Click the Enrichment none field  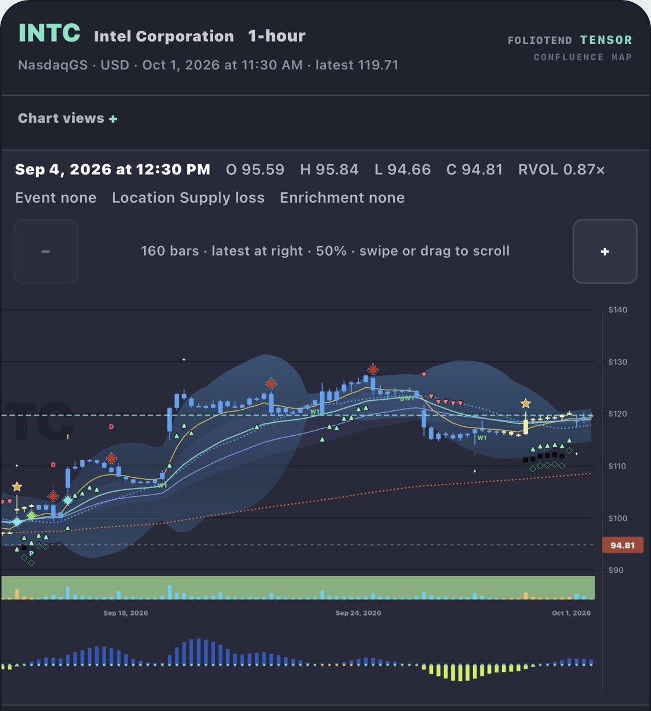pyautogui.click(x=342, y=197)
